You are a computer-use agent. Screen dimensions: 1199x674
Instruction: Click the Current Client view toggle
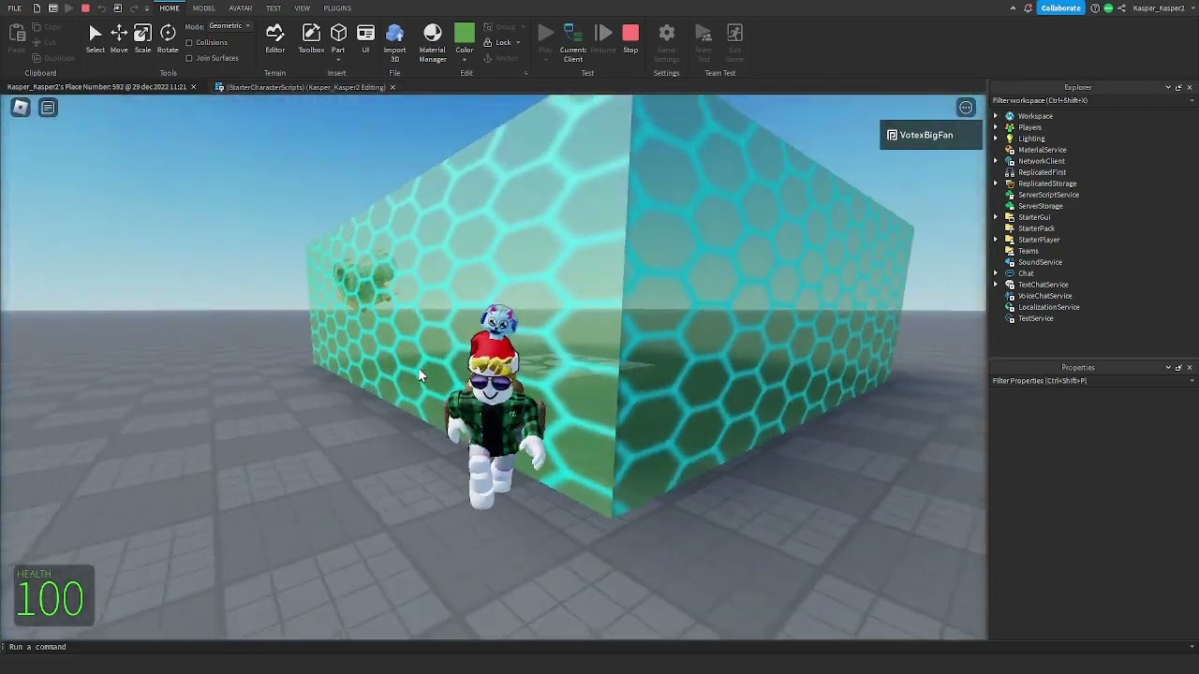tap(573, 43)
